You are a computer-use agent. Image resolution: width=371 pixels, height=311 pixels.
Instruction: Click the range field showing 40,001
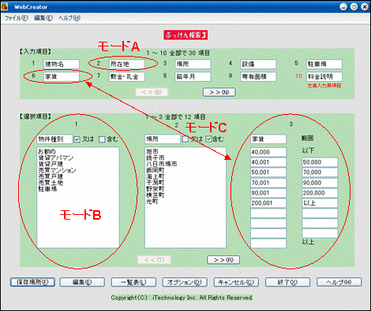(268, 162)
